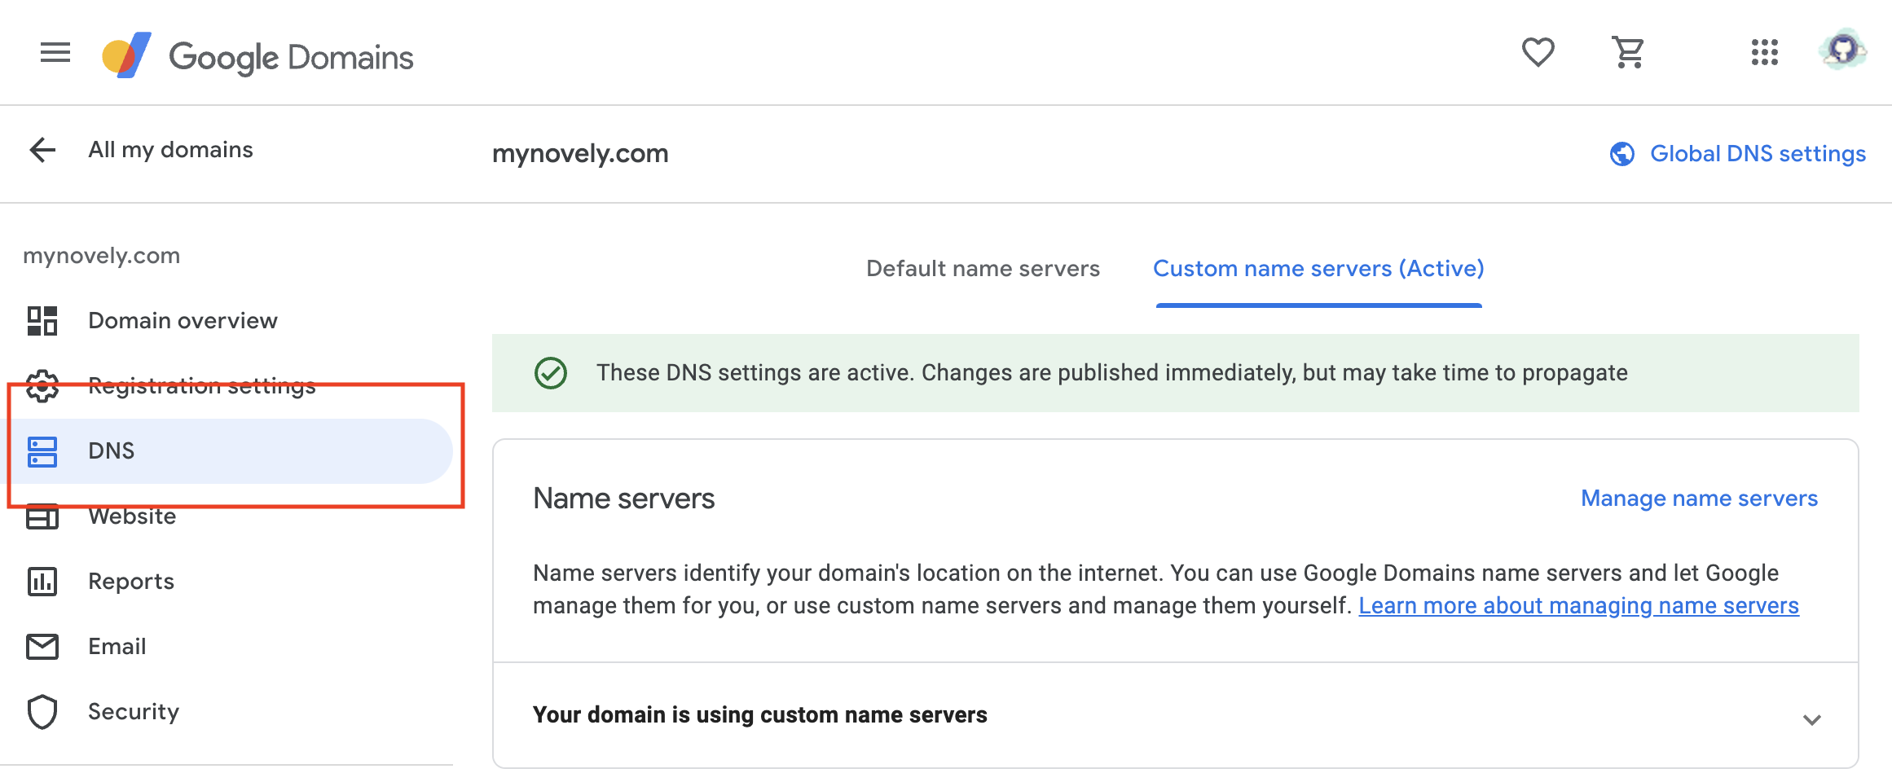
Task: Open the hamburger navigation menu
Action: pos(54,52)
